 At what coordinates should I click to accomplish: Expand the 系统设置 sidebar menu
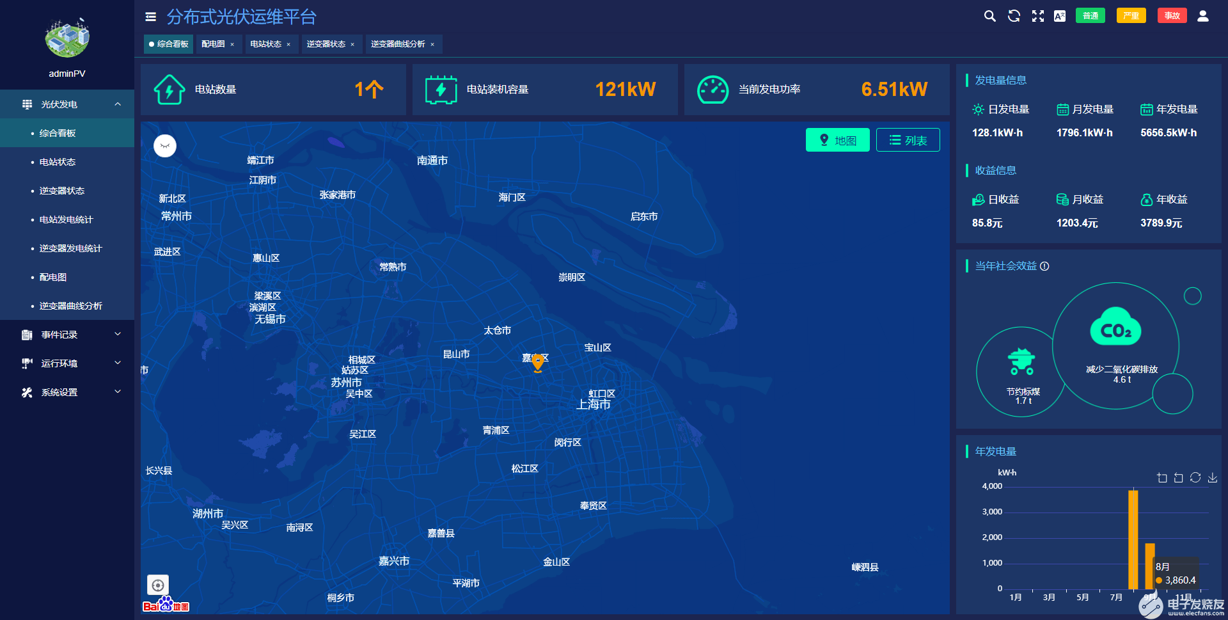click(x=67, y=392)
